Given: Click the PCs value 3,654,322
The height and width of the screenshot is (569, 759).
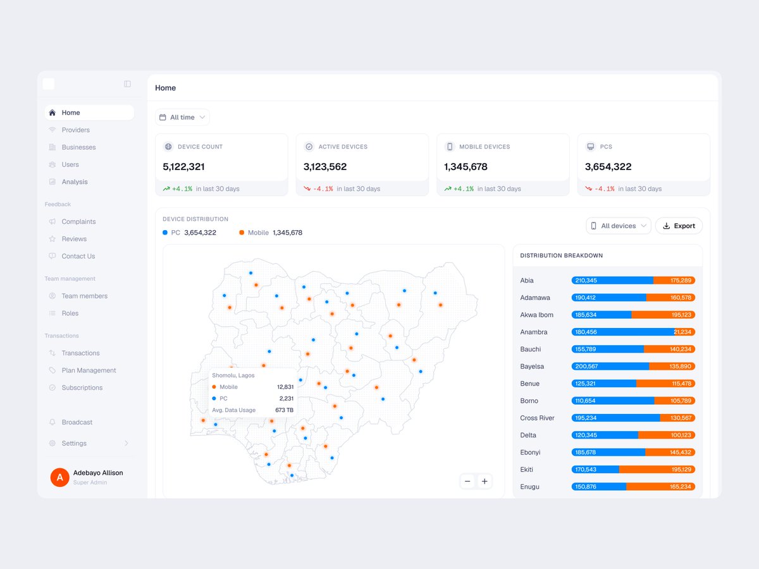Looking at the screenshot, I should pyautogui.click(x=608, y=167).
